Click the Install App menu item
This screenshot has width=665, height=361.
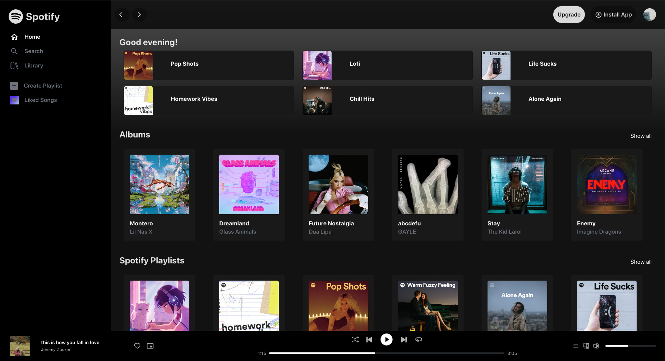pos(613,14)
